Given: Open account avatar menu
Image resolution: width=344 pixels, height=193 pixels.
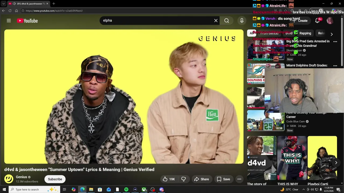Looking at the screenshot, I should tap(330, 21).
